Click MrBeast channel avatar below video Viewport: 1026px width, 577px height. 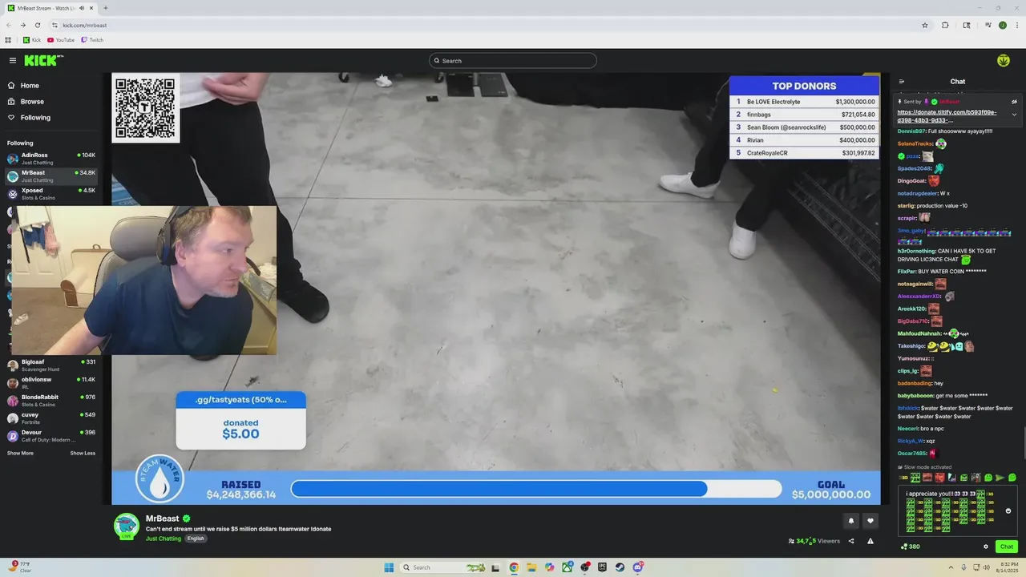click(x=127, y=526)
